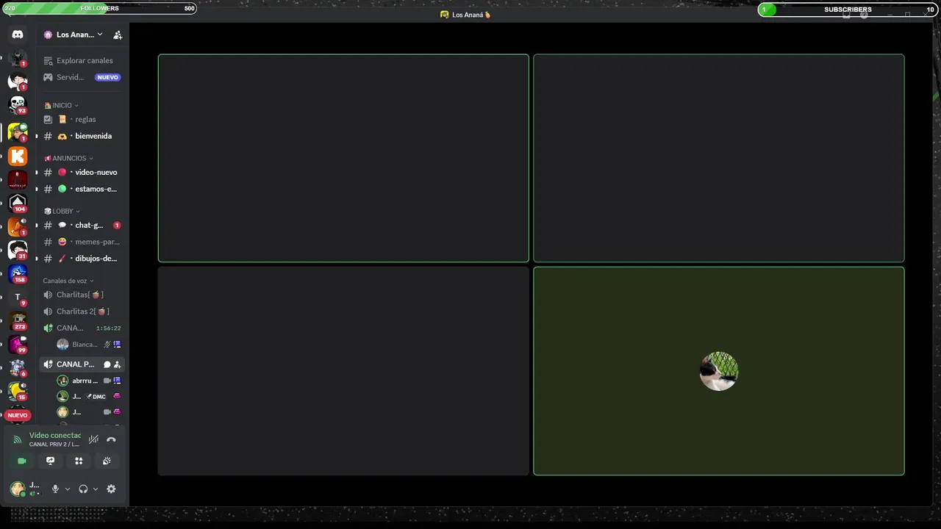The height and width of the screenshot is (529, 941).
Task: Collapse the INICIO category
Action: (61, 105)
